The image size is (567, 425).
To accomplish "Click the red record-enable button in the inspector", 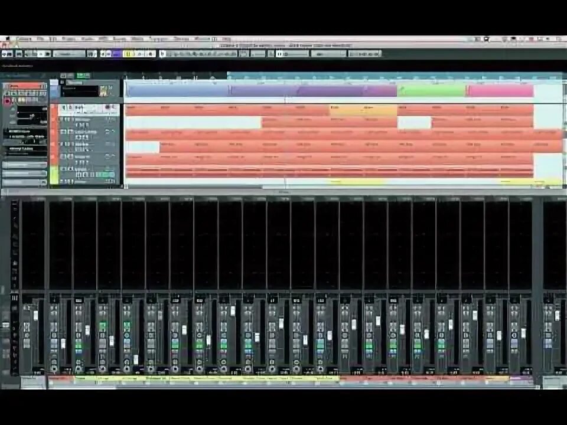I will (x=7, y=101).
